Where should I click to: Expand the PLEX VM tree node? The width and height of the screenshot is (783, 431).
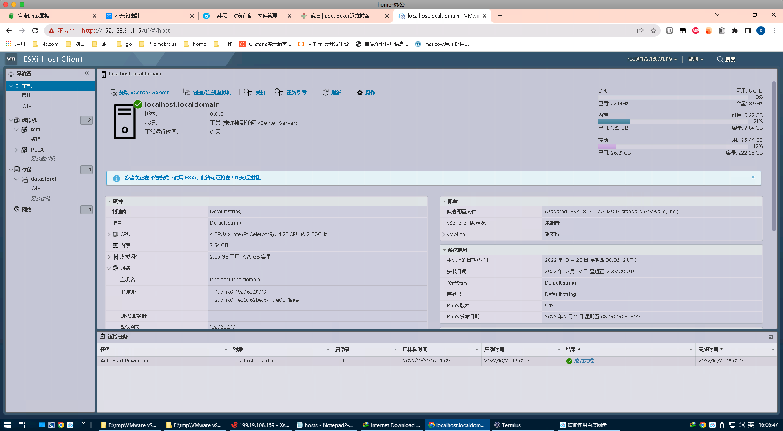16,150
